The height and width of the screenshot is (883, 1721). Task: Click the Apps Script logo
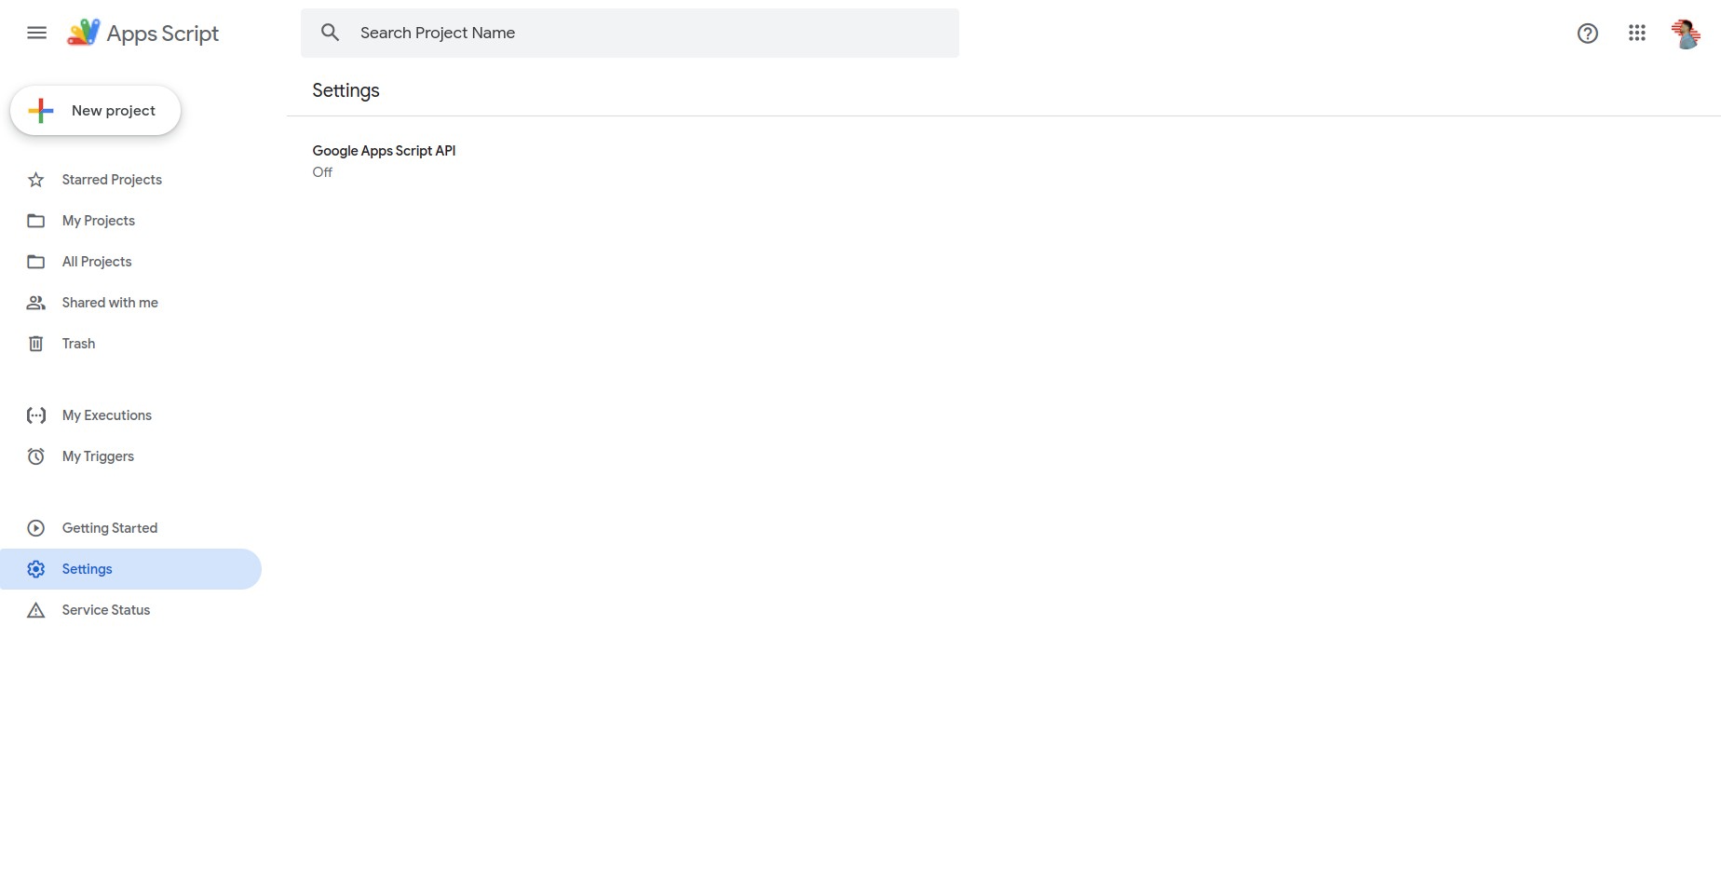(x=142, y=34)
